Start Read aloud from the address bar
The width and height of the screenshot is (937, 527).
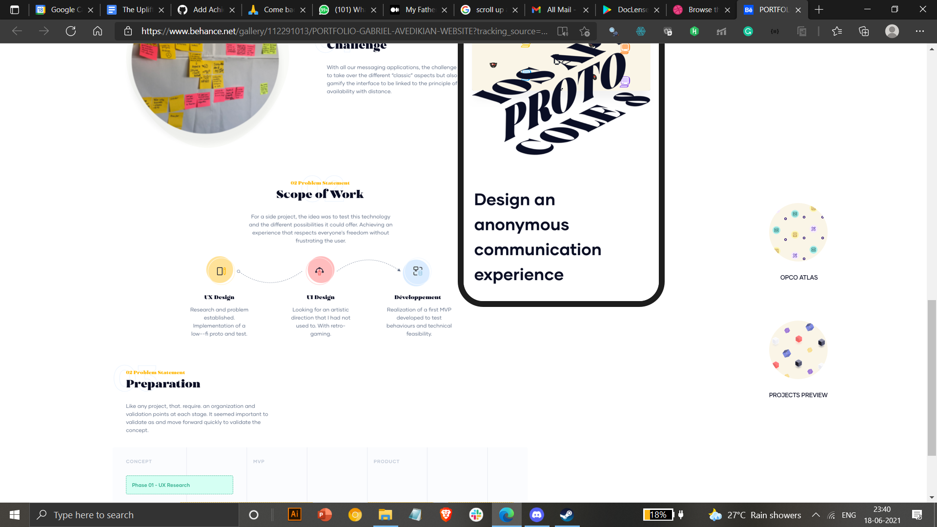[563, 31]
